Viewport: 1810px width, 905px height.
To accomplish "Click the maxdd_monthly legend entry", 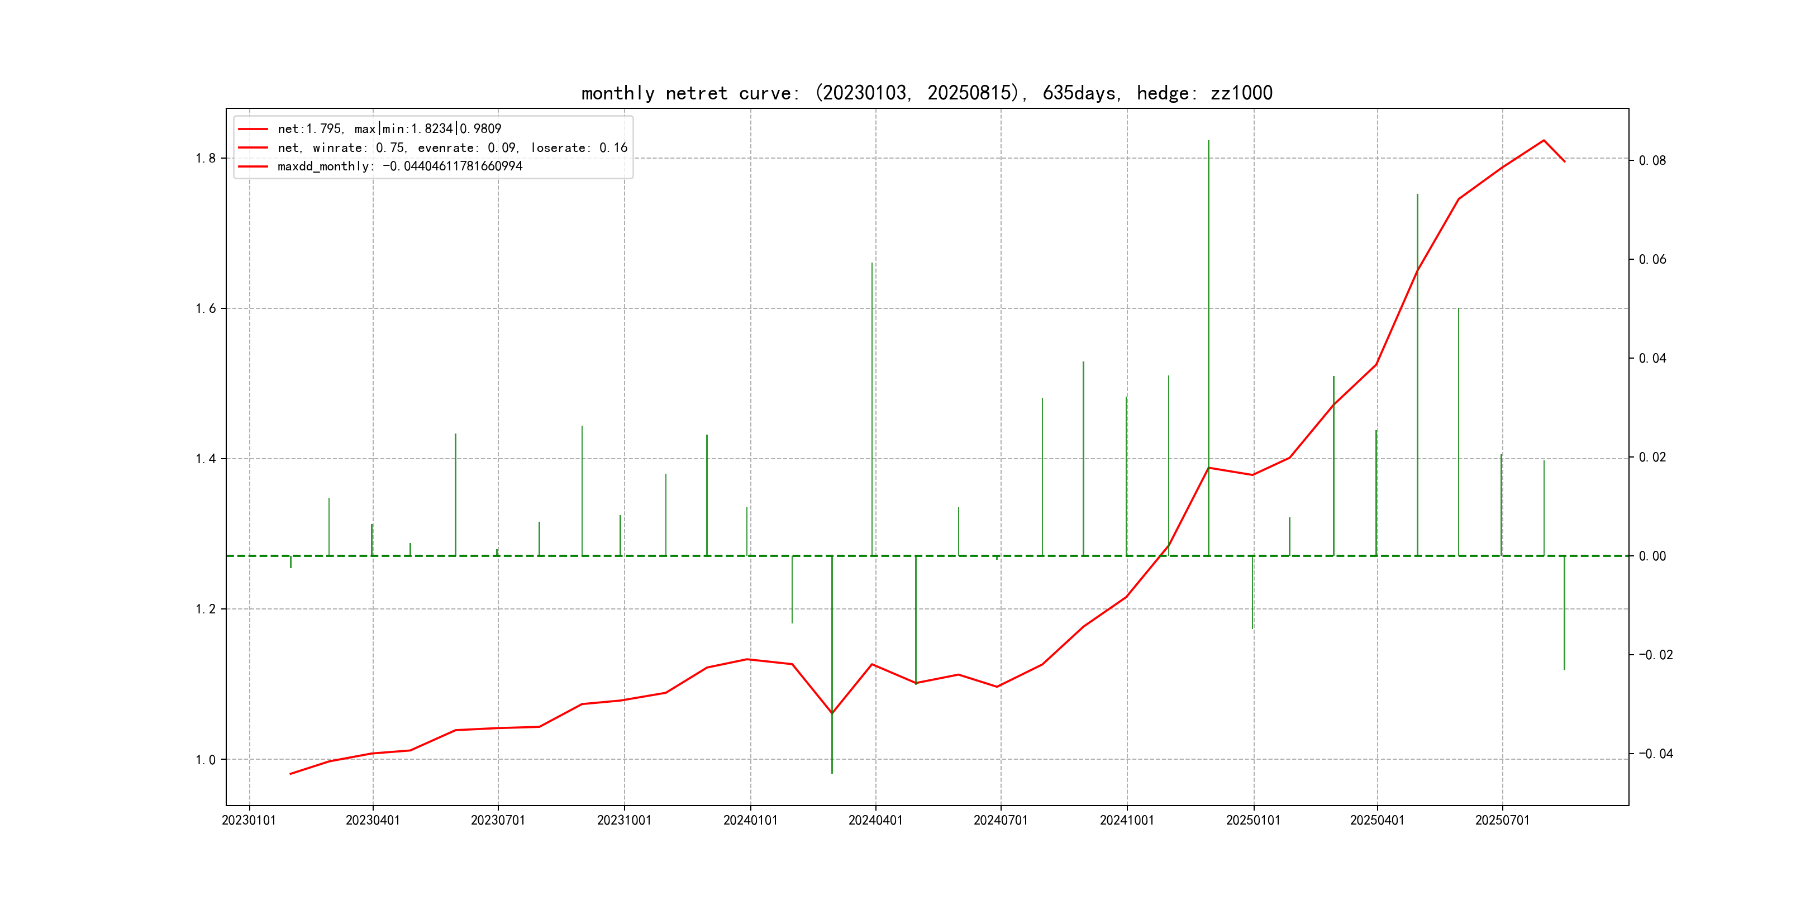I will 400,166.
